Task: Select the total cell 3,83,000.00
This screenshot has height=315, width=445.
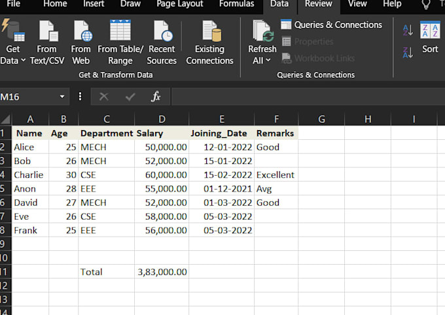Action: pyautogui.click(x=162, y=272)
